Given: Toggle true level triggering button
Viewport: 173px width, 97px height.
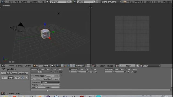Looking at the screenshot, I should click(32, 79).
